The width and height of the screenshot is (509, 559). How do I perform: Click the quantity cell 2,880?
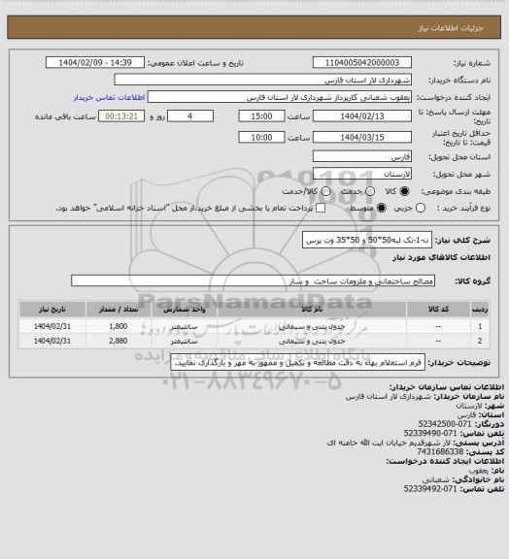pos(119,341)
